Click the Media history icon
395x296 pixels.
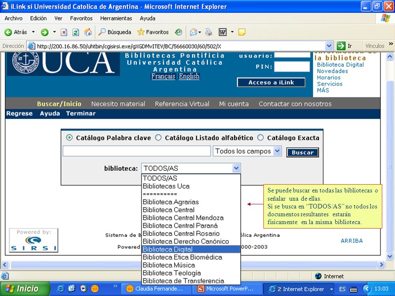(179, 32)
